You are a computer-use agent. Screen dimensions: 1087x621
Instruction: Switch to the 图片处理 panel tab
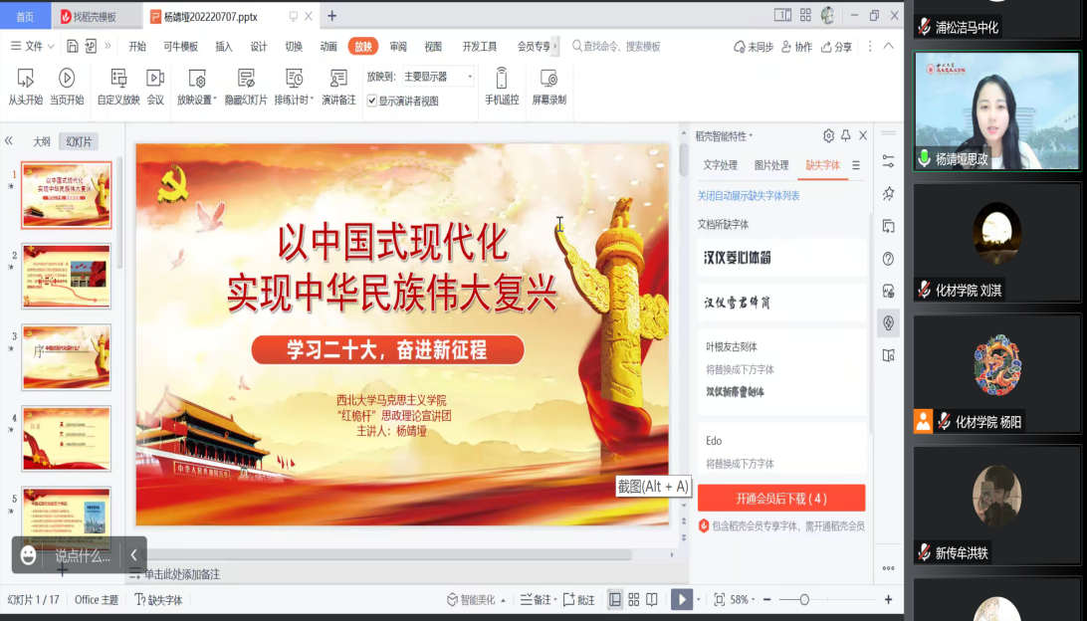771,165
